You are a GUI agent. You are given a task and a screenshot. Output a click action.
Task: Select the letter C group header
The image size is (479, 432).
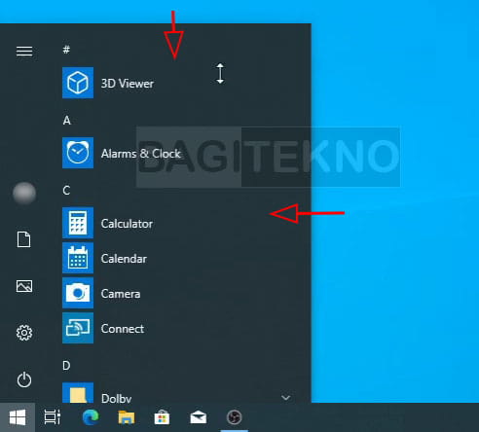66,190
